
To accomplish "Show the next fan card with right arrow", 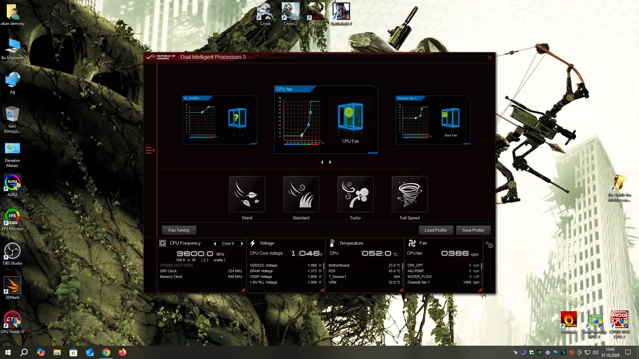I will click(x=330, y=162).
